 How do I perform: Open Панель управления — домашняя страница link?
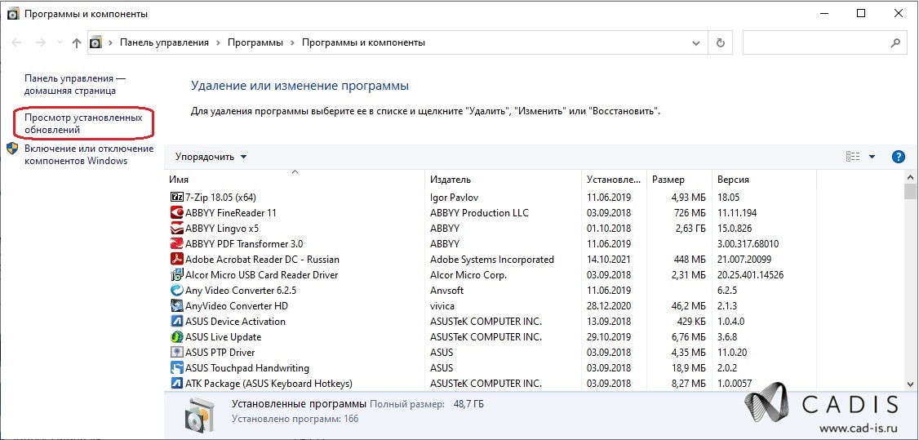(x=74, y=84)
